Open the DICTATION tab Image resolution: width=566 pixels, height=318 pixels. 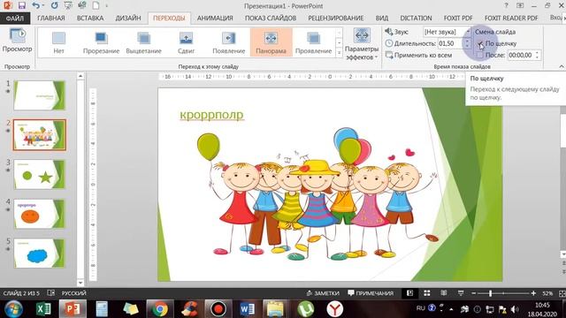pos(416,18)
